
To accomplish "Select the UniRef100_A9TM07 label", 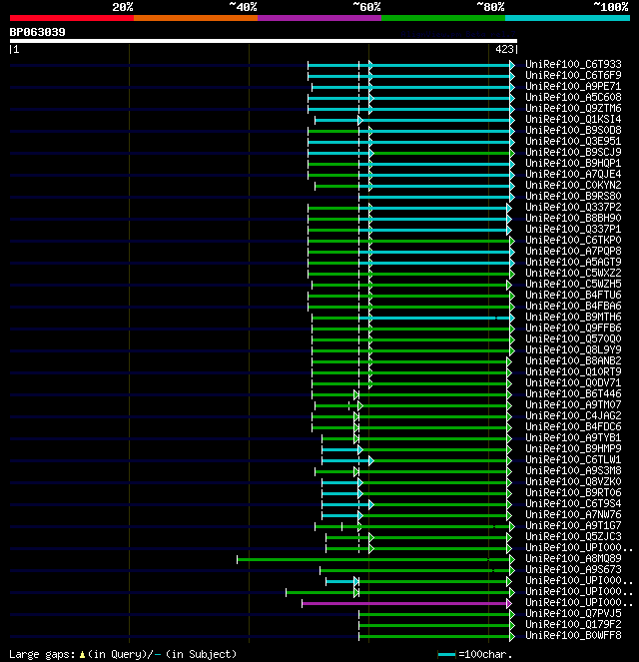I will [573, 404].
